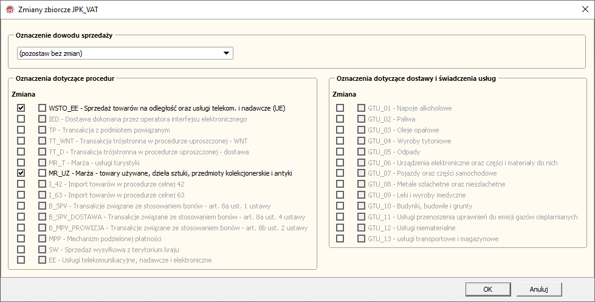595x302 pixels.
Task: Enable the Zmiana checkbox for IED
Action: coord(21,118)
